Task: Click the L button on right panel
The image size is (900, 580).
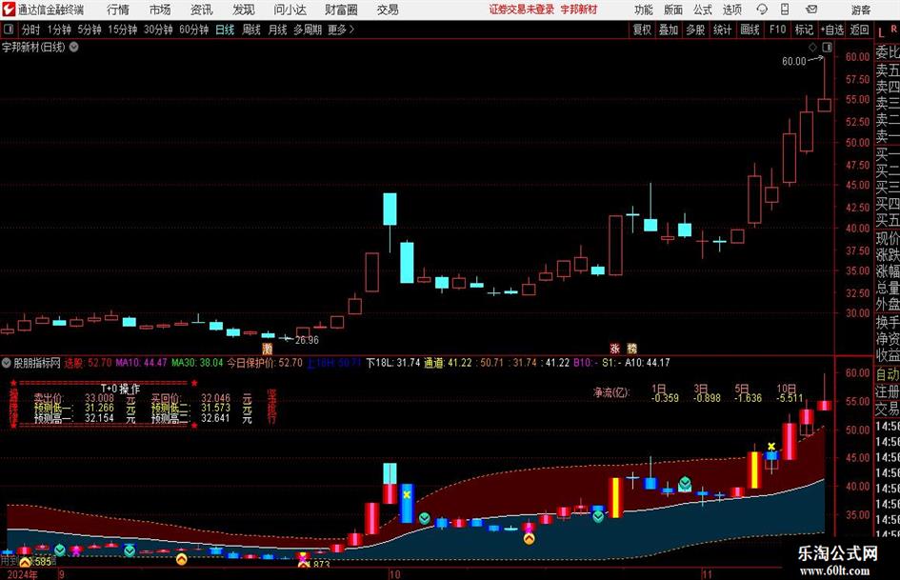Action: click(881, 33)
